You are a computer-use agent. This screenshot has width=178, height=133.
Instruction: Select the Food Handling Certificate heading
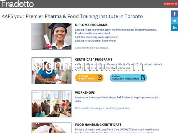click(98, 125)
